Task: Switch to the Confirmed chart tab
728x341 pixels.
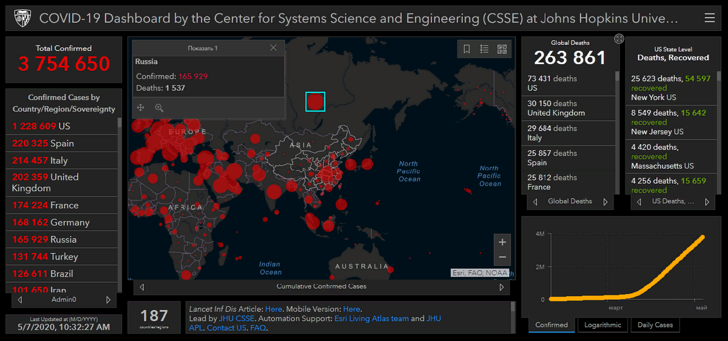Action: 551,325
